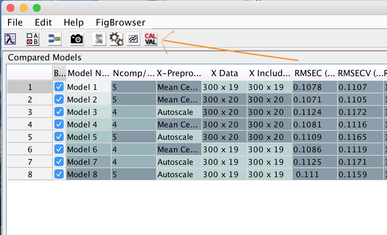Open settings with the gears icon
The height and width of the screenshot is (235, 387).
[x=116, y=39]
